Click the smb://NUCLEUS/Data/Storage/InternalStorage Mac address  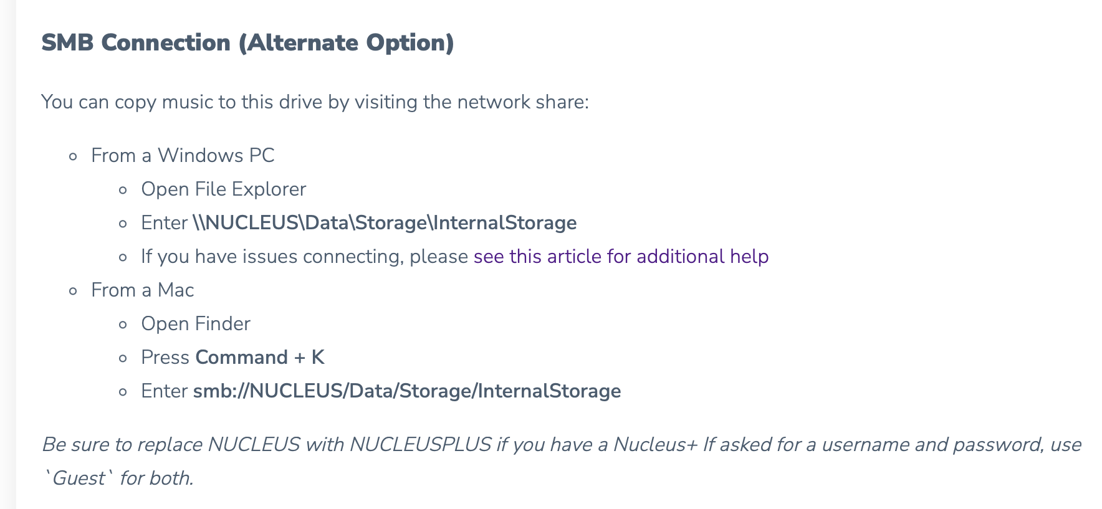[x=407, y=391]
